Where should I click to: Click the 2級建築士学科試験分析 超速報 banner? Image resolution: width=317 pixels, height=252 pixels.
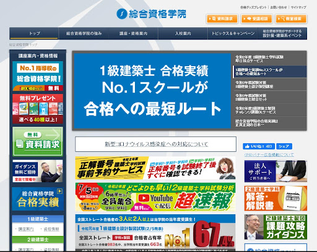tap(155, 197)
